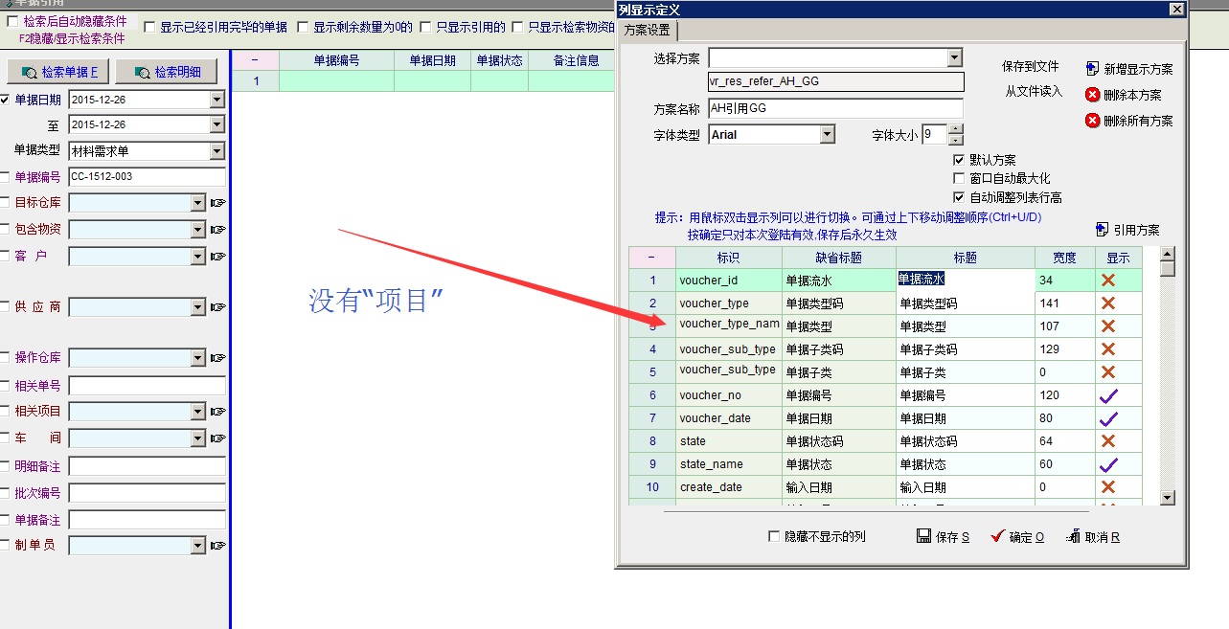Uncheck the 默认方案 checkbox

[959, 160]
